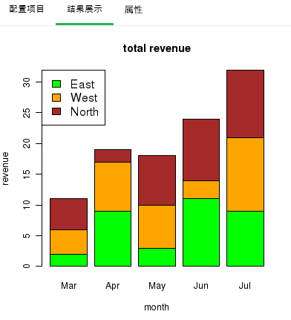
Task: Click the month x-axis title
Action: click(x=157, y=307)
